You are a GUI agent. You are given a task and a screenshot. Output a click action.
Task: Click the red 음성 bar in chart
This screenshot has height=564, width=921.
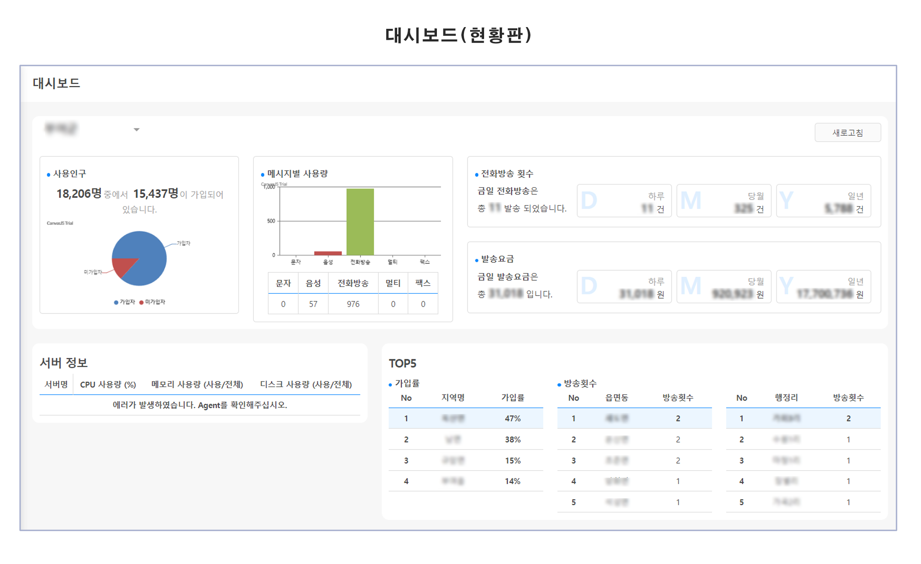(328, 253)
